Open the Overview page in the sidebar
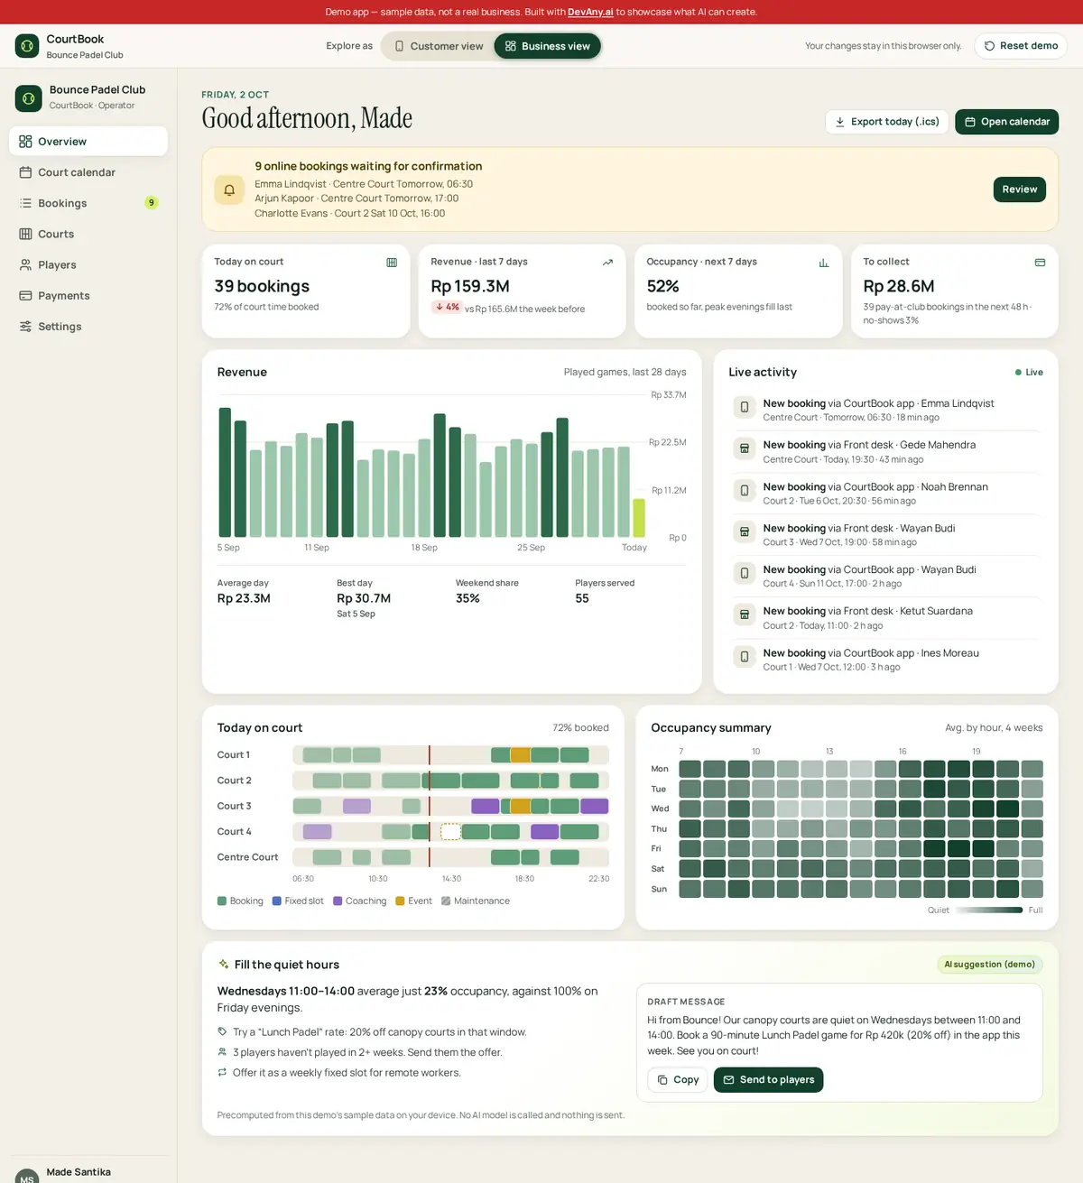Viewport: 1083px width, 1183px height. pos(88,142)
